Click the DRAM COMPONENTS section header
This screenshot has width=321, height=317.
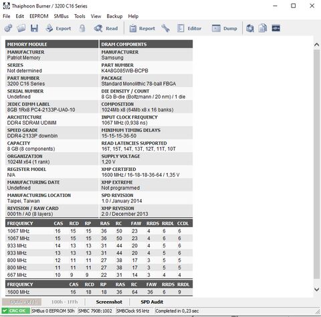click(146, 44)
